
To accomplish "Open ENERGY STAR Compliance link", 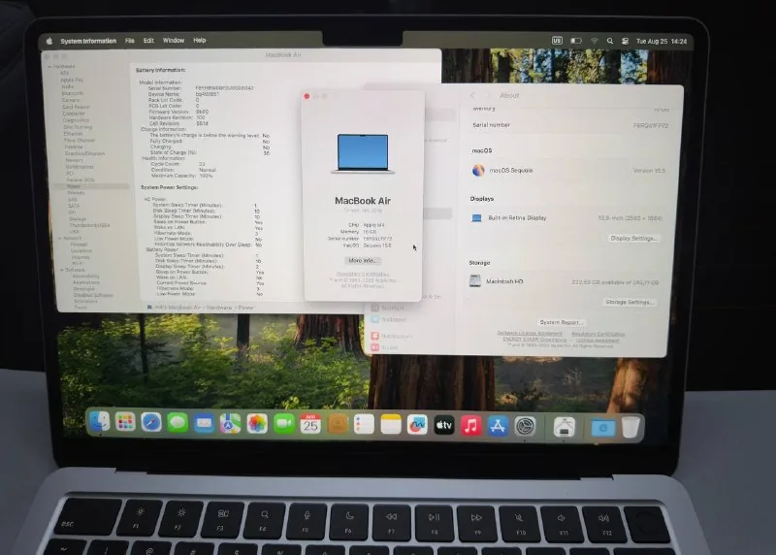I will tap(534, 340).
